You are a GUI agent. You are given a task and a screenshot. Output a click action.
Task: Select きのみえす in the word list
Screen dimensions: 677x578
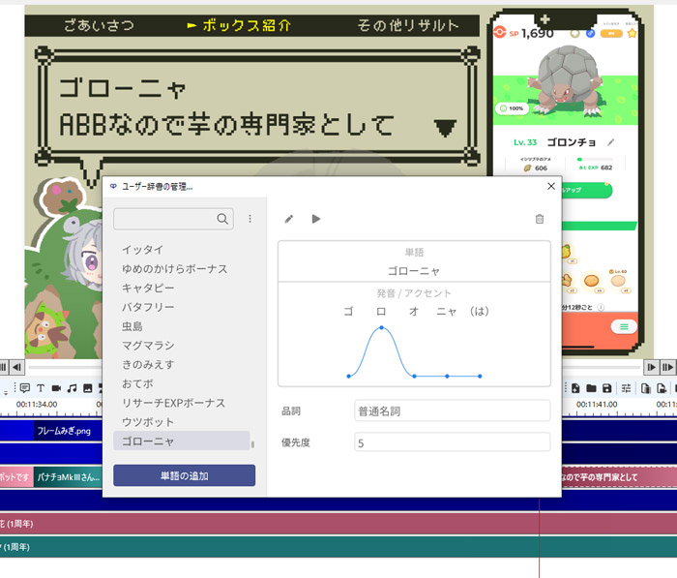point(148,364)
